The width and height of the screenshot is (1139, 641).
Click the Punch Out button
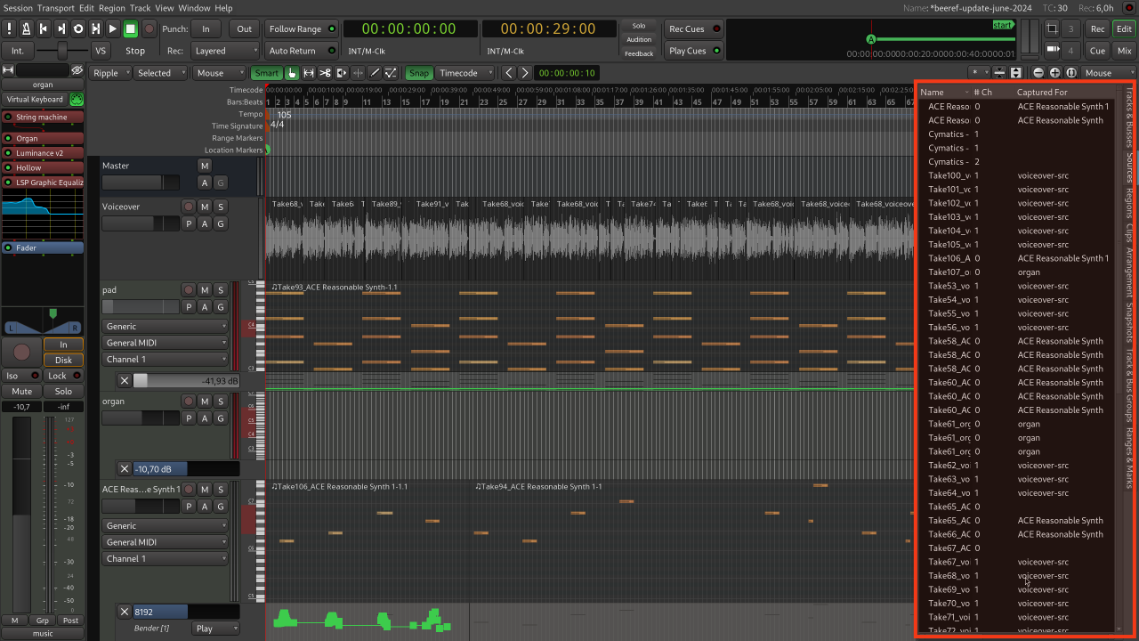[x=244, y=29]
